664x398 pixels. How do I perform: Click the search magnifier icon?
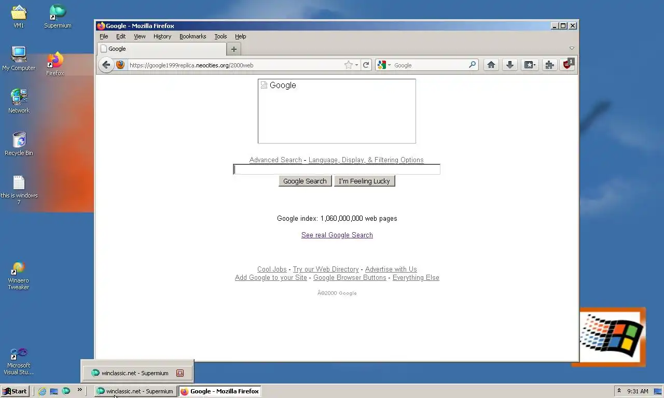472,65
